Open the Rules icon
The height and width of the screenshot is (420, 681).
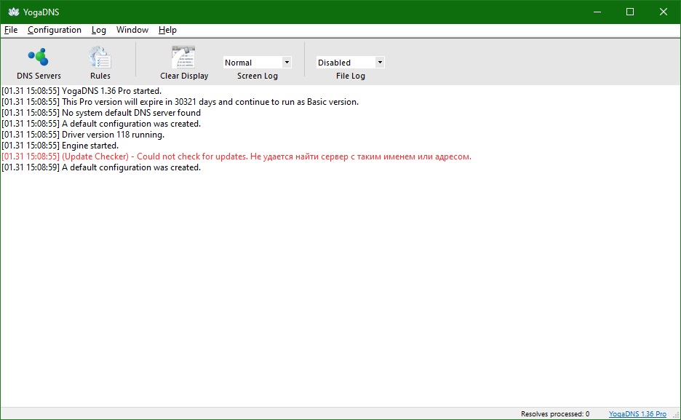(x=100, y=57)
